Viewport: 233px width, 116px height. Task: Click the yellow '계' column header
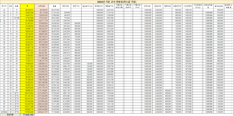27,6
